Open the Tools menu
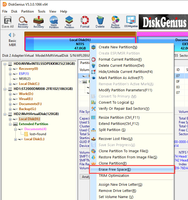188x200 pixels. coord(42,11)
